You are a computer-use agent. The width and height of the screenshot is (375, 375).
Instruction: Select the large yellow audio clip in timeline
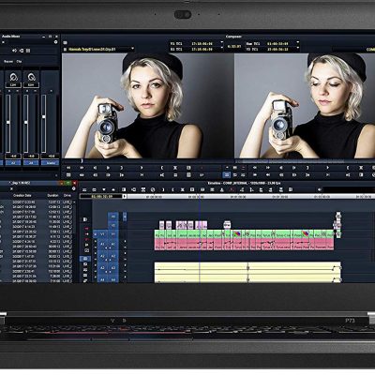point(247,273)
